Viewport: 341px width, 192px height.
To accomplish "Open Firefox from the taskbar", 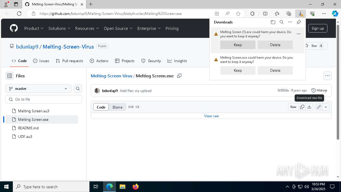I will [x=136, y=187].
